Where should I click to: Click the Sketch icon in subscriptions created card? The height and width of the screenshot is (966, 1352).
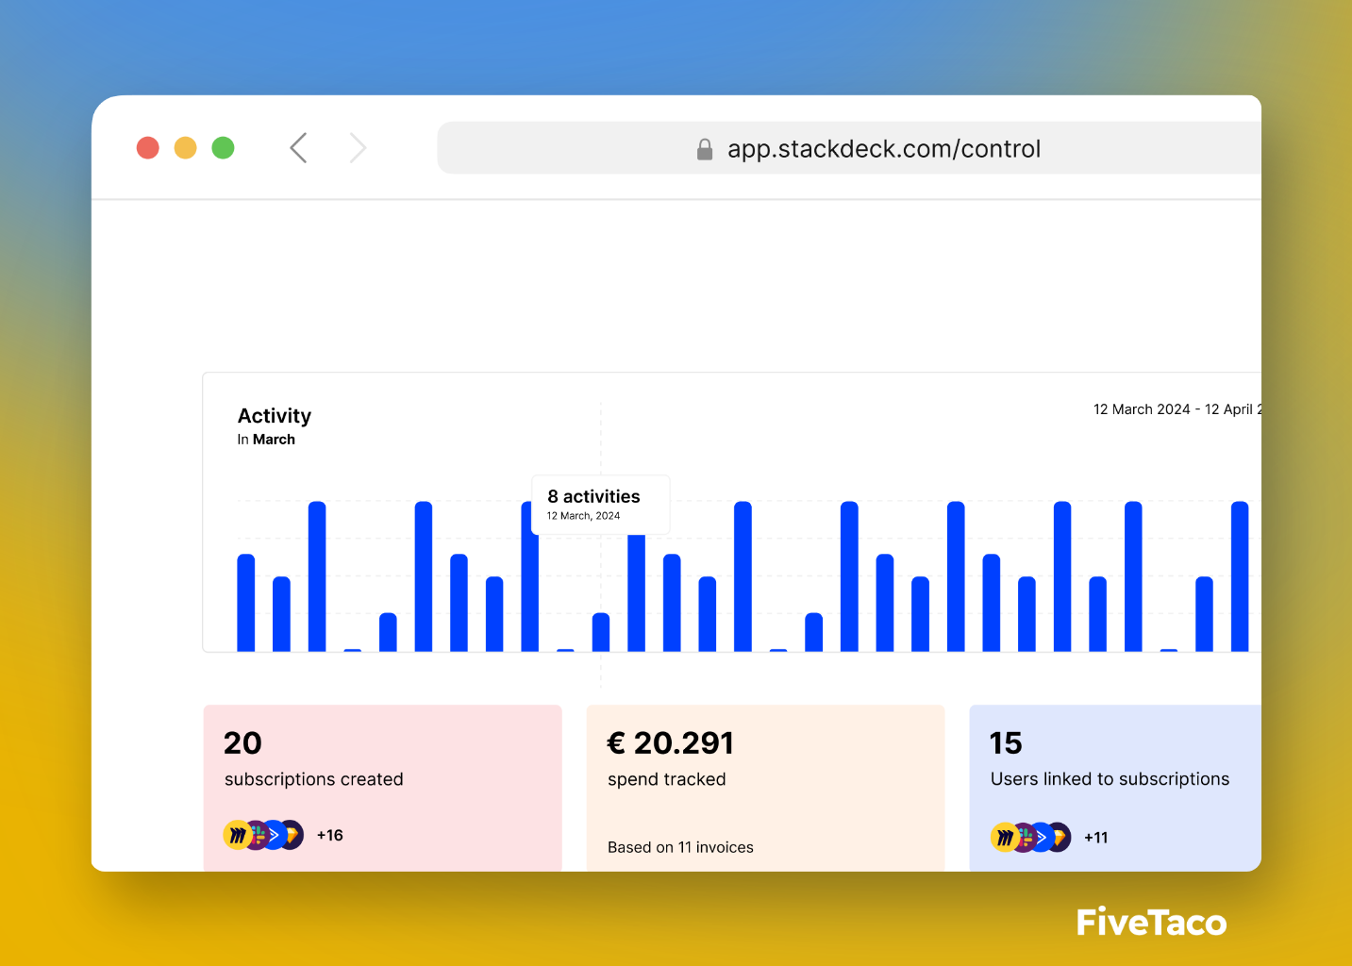[x=292, y=835]
